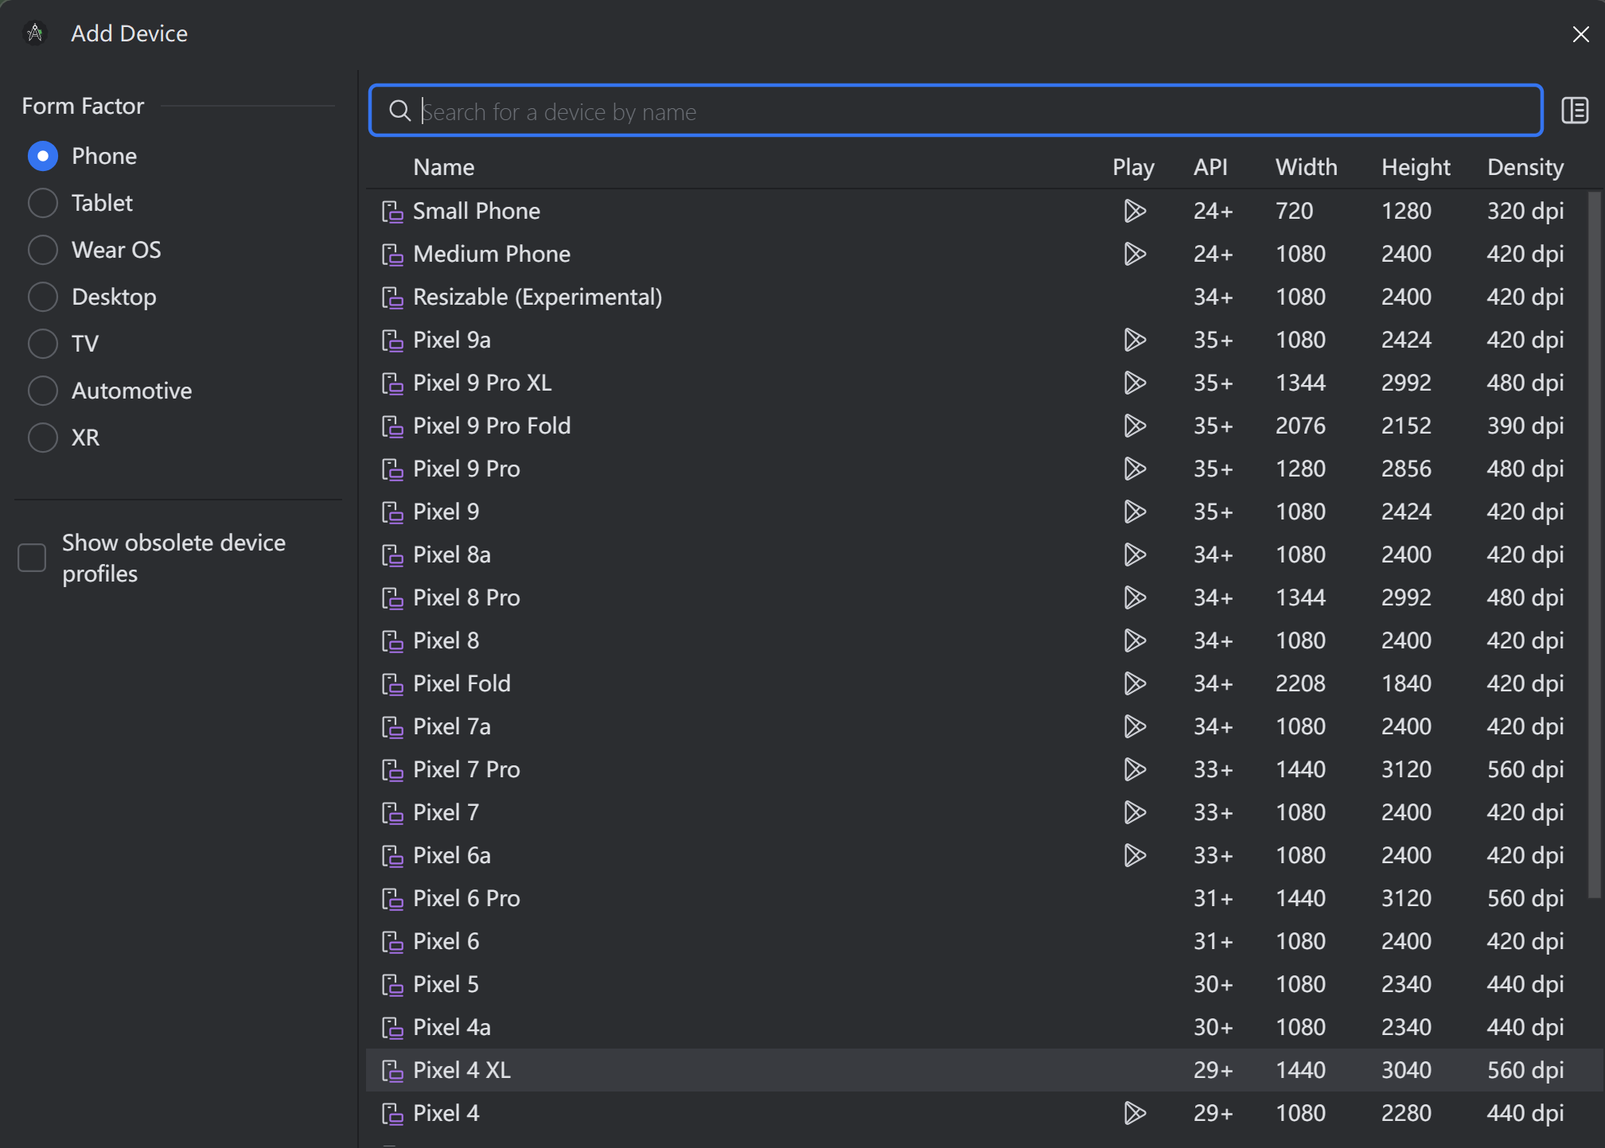The height and width of the screenshot is (1148, 1605).
Task: Select the Phone form factor
Action: click(x=43, y=156)
